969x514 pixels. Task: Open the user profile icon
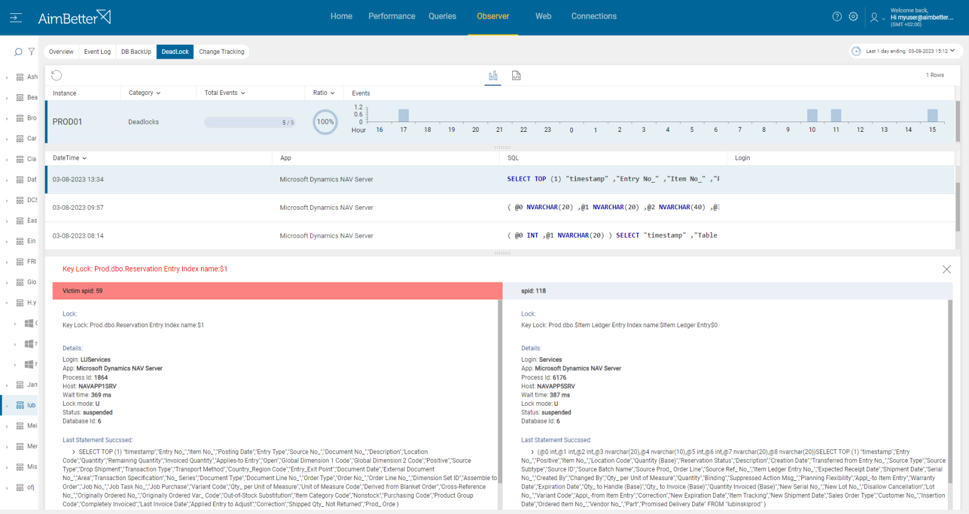(874, 18)
